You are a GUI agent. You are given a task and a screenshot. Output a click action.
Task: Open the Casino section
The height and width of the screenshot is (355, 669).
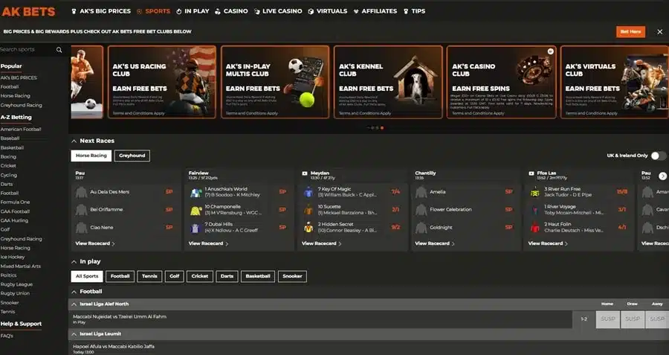(231, 11)
